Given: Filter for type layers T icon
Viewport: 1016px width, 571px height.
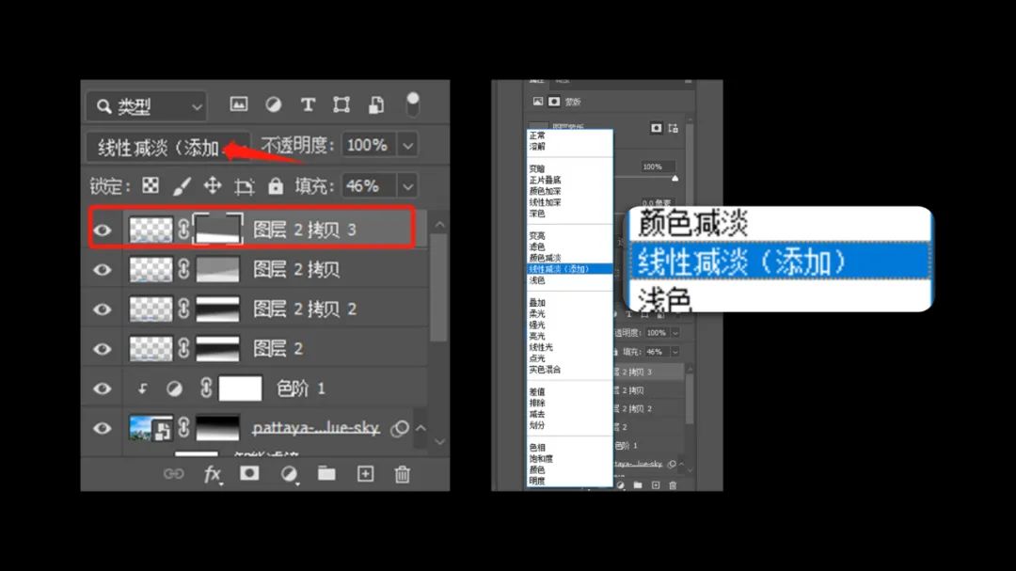Looking at the screenshot, I should pos(308,104).
